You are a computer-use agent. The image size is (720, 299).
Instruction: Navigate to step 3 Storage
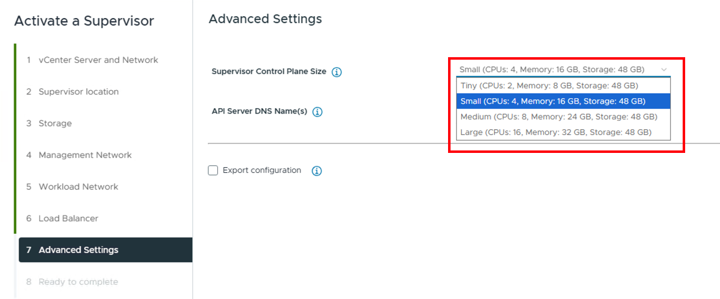coord(55,124)
